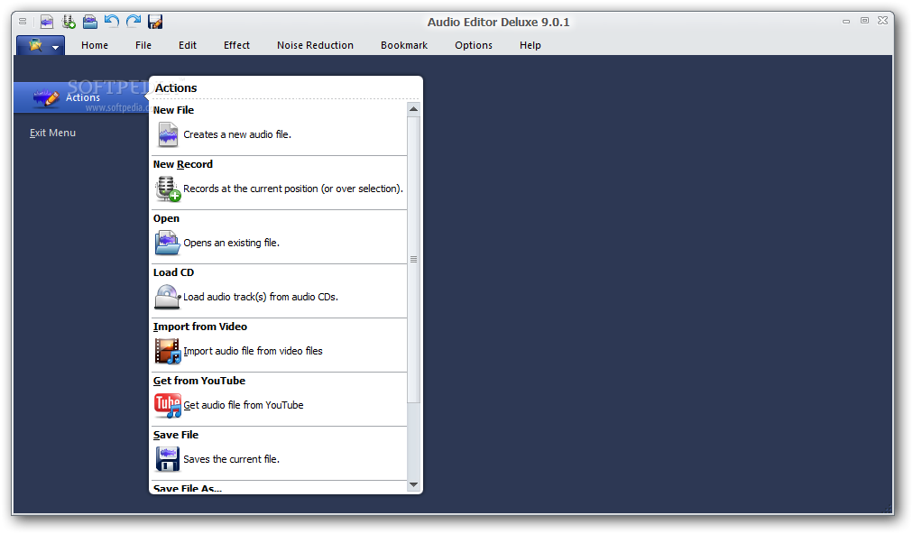
Task: Close the Audio Editor Deluxe window
Action: point(882,21)
